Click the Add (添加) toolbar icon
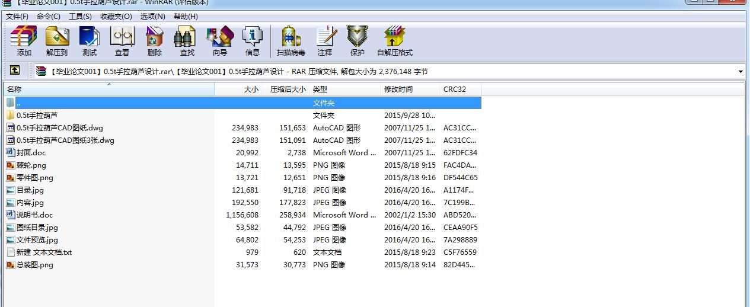 (x=24, y=37)
